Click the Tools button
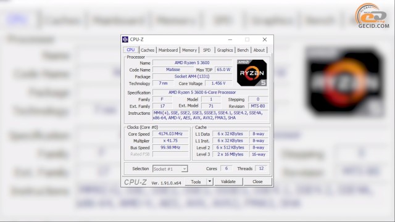 (196, 181)
